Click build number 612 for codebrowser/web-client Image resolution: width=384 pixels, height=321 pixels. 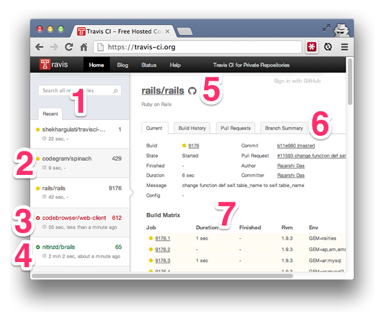pyautogui.click(x=117, y=218)
